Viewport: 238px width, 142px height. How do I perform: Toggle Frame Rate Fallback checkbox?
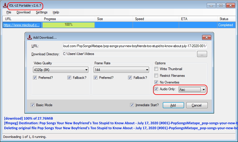pos(130,78)
